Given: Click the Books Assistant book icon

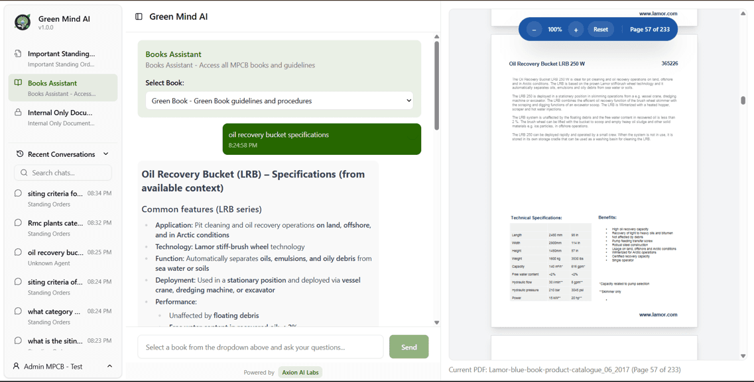Looking at the screenshot, I should tap(18, 83).
